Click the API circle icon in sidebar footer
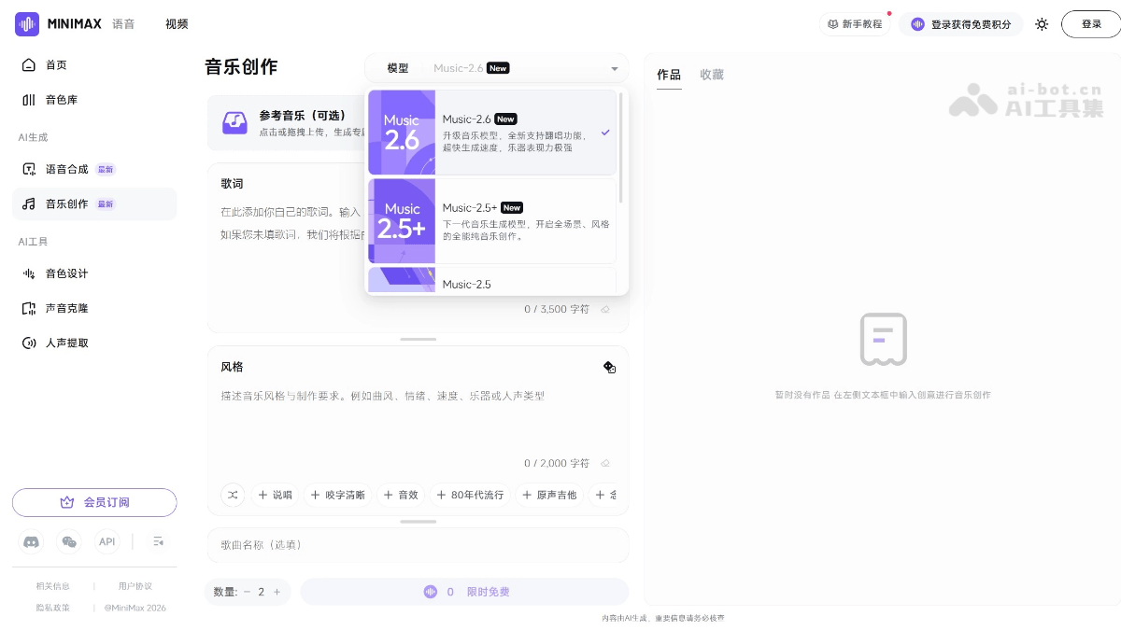The height and width of the screenshot is (630, 1121). 106,541
